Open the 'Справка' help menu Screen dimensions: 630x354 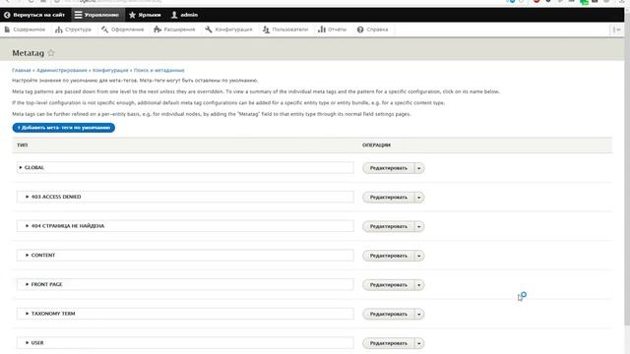(372, 29)
